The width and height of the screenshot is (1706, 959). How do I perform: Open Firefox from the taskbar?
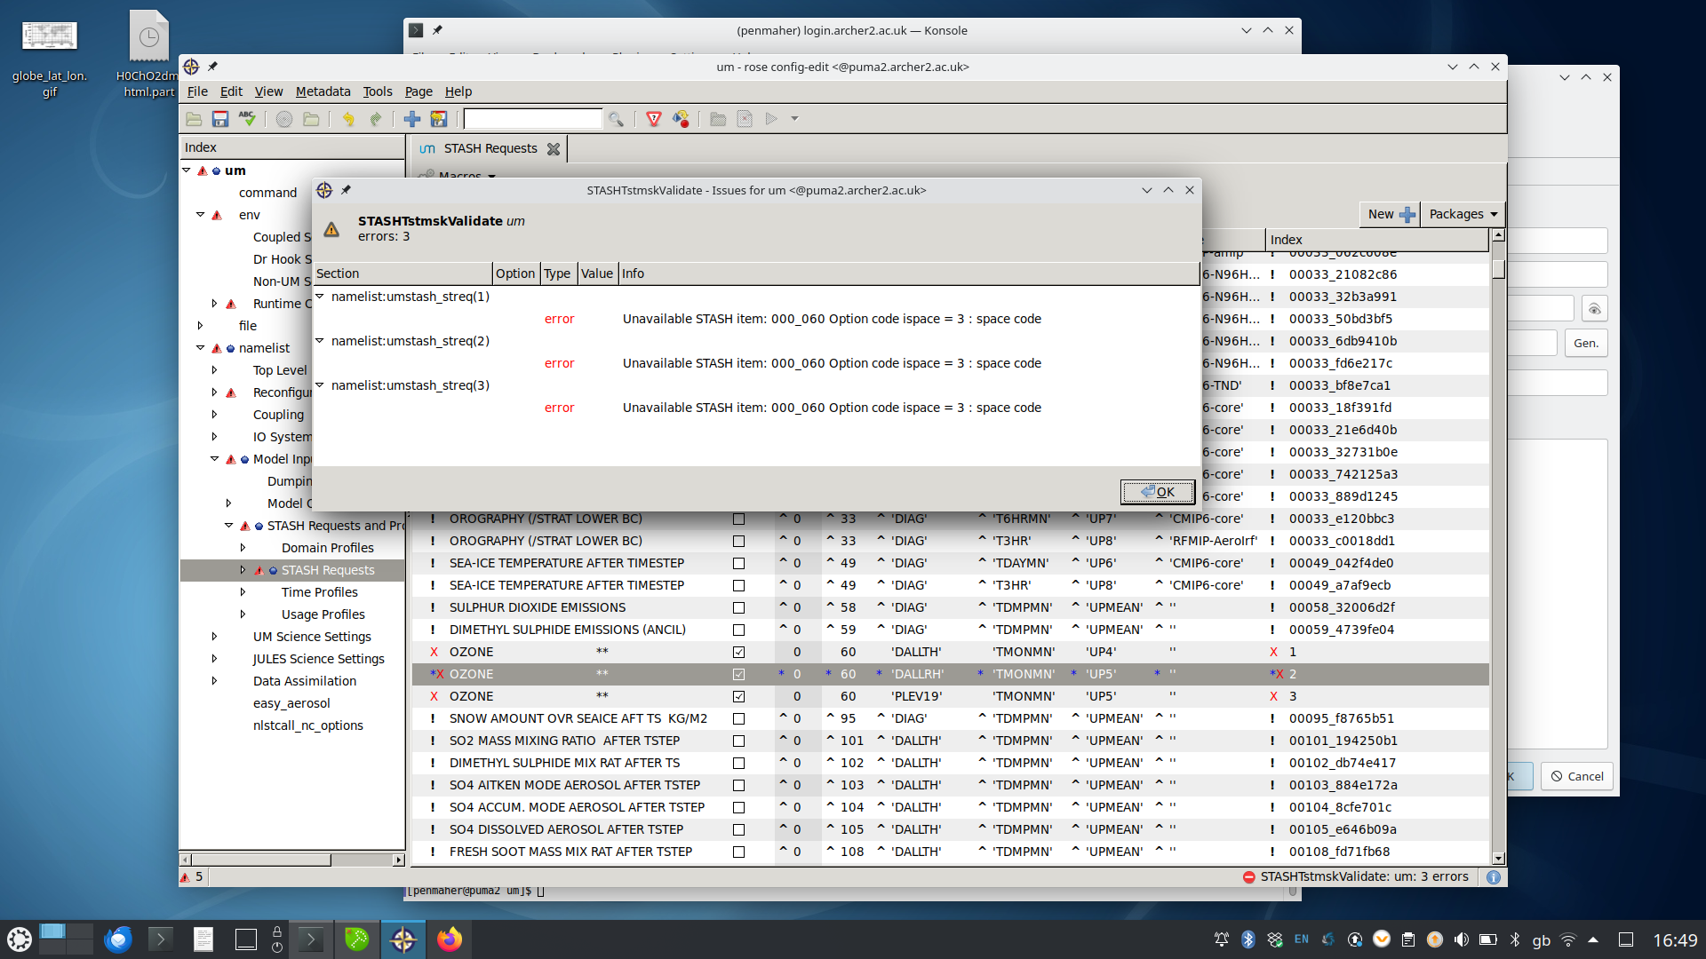click(x=450, y=939)
